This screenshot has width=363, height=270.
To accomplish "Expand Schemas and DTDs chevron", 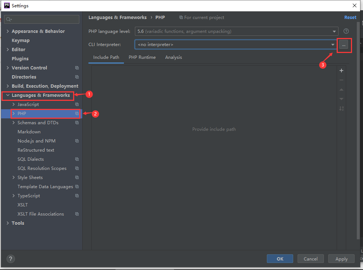I will (x=14, y=123).
